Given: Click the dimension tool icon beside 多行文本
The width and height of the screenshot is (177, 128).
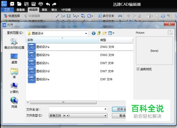Looking at the screenshot, I should (120, 16).
